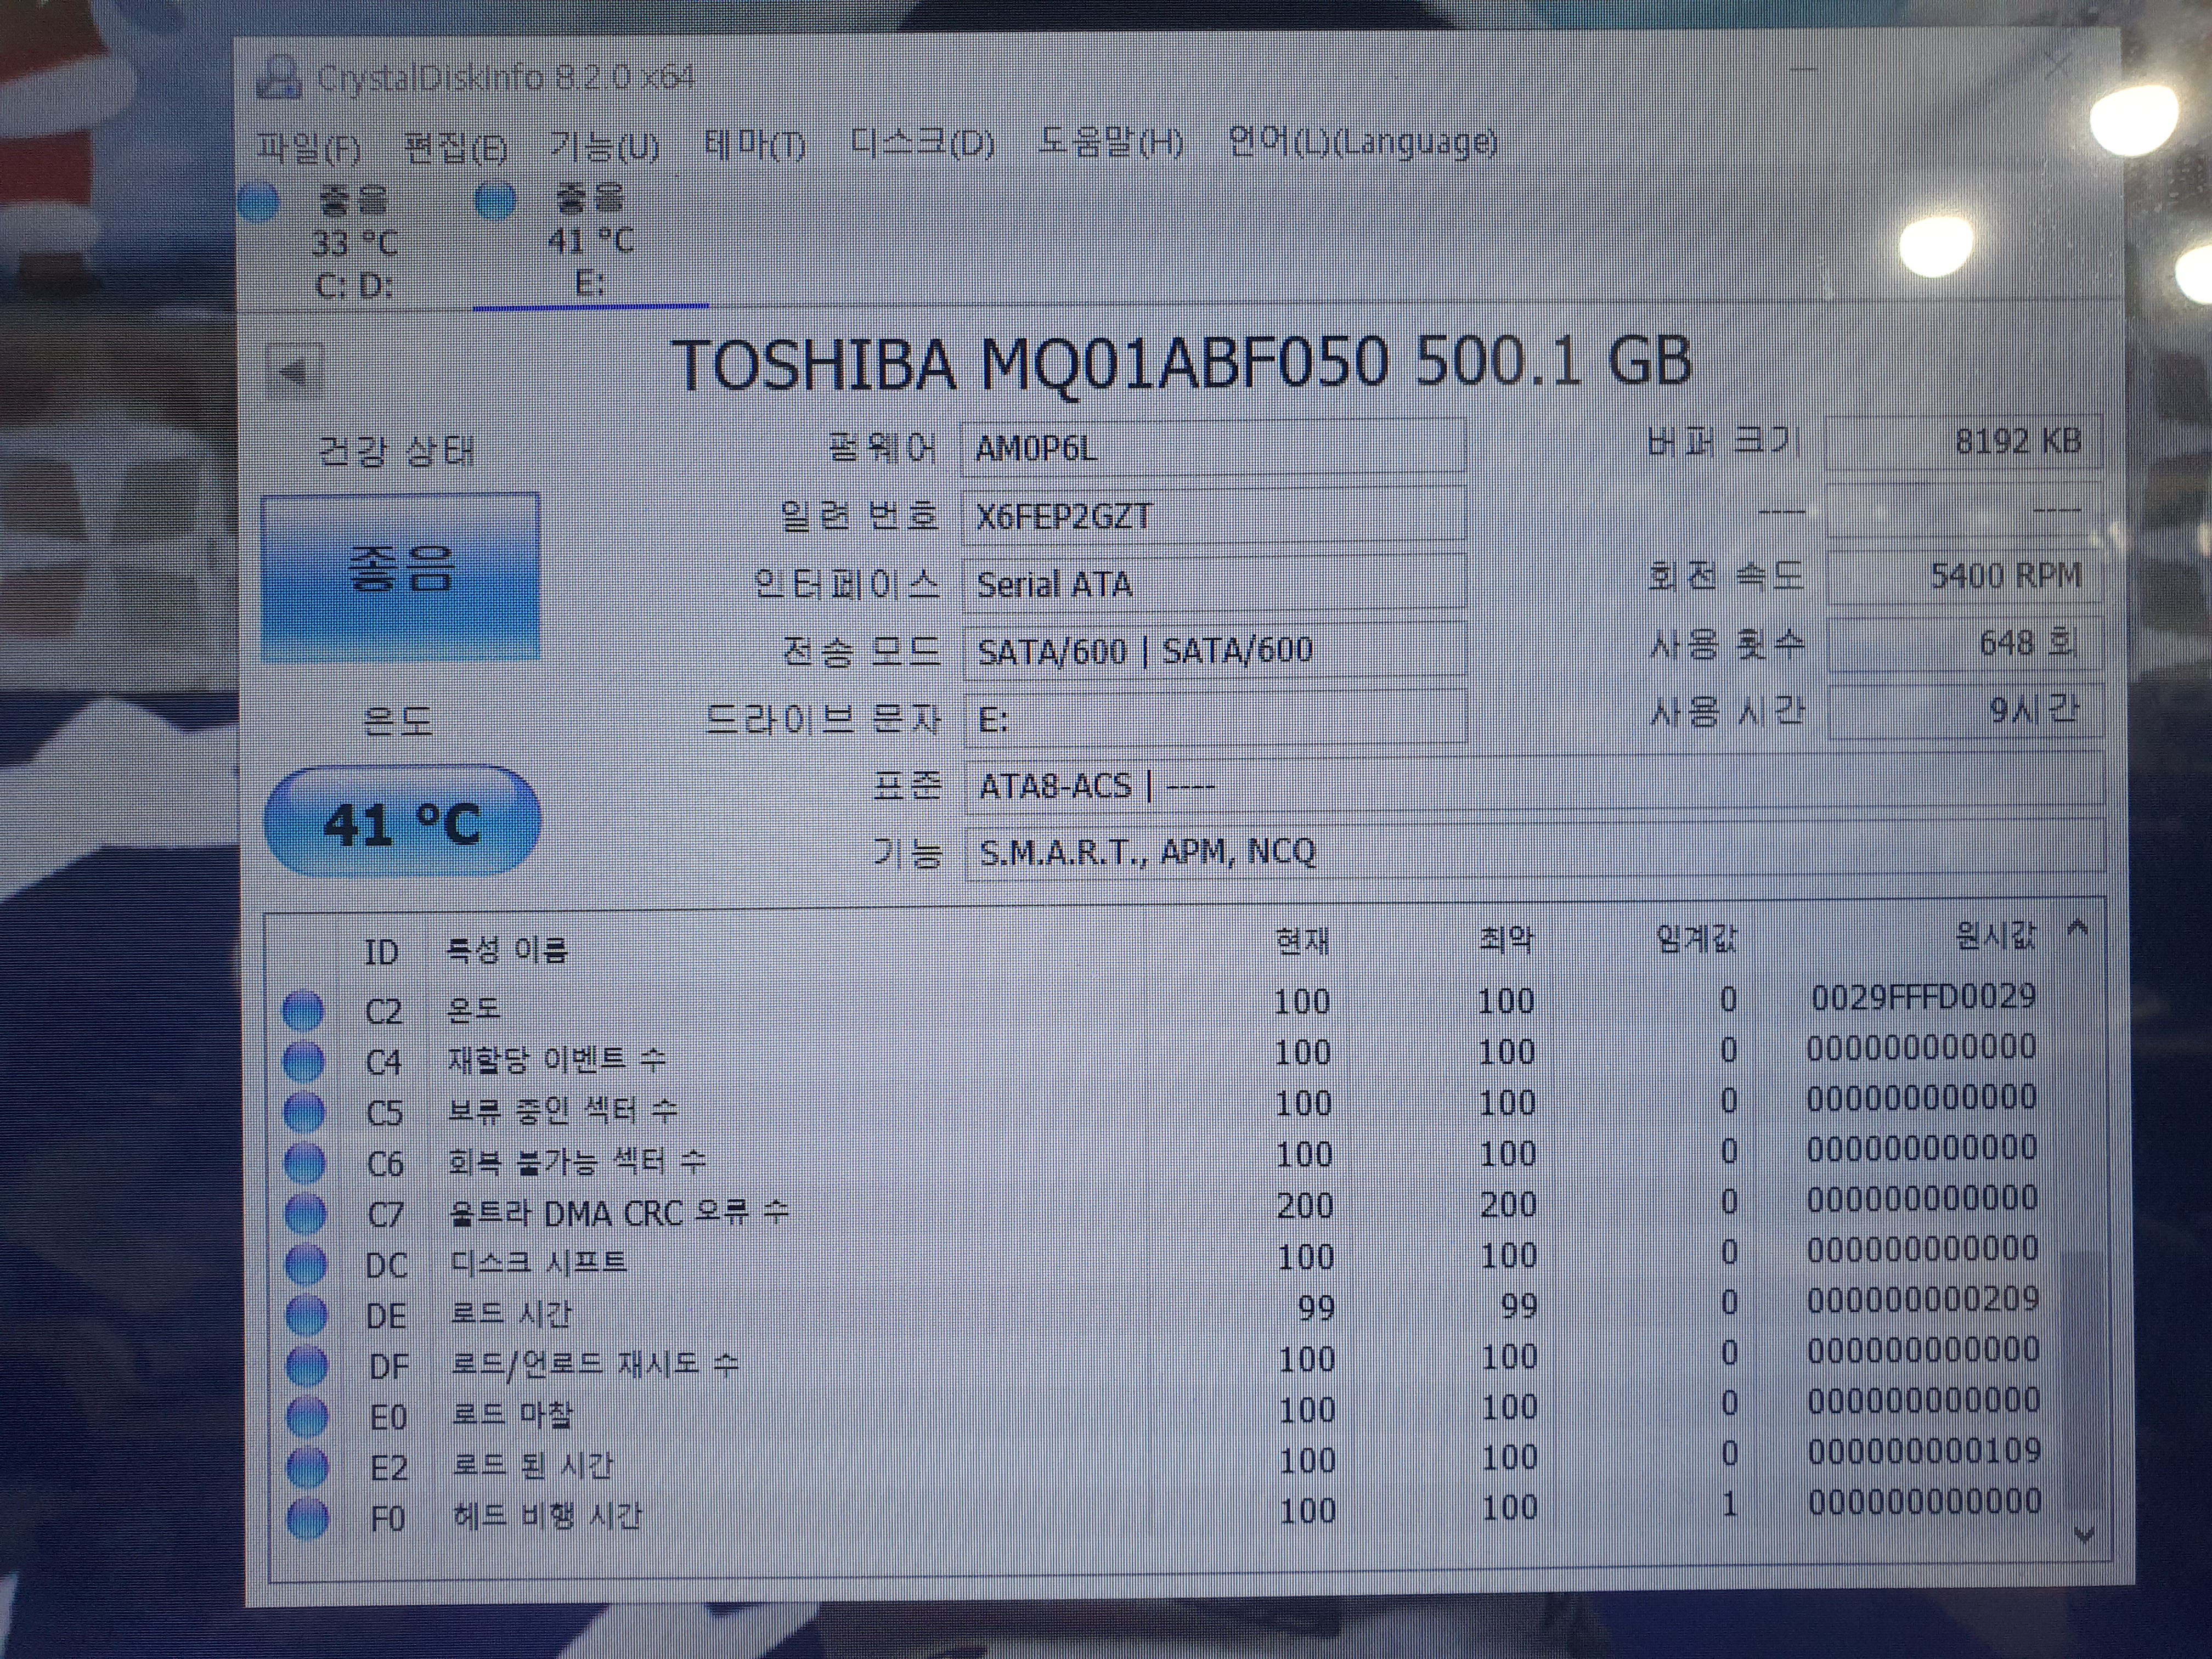The width and height of the screenshot is (2212, 1659).
Task: Click the serial number field X6FEP2GZT
Action: [1214, 515]
